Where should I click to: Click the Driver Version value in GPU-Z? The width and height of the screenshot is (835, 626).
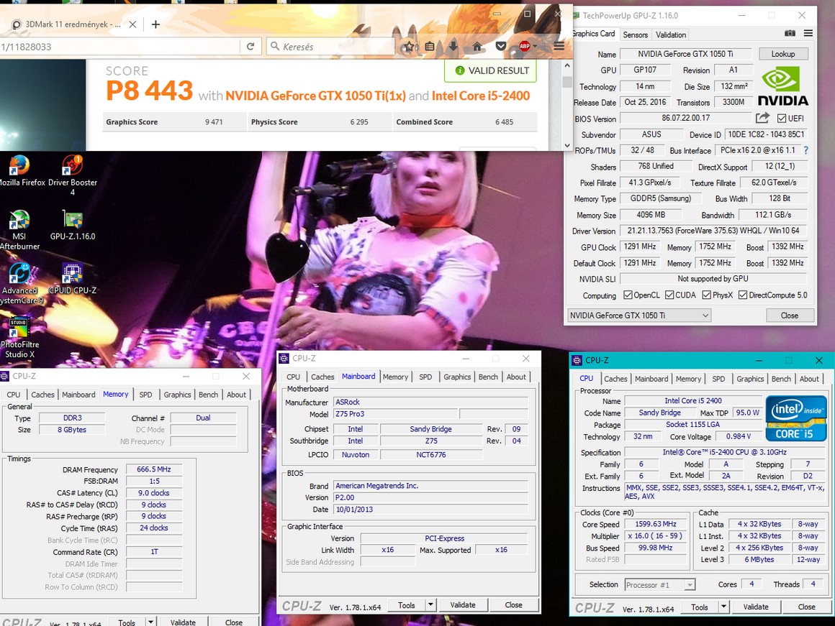[713, 231]
